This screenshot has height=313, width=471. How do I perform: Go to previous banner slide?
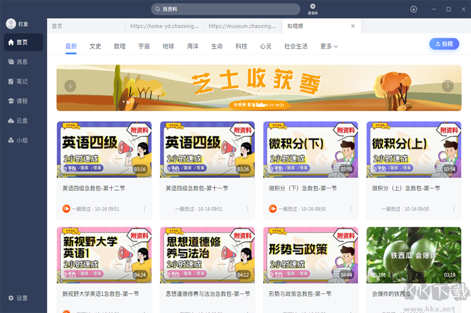pyautogui.click(x=70, y=86)
